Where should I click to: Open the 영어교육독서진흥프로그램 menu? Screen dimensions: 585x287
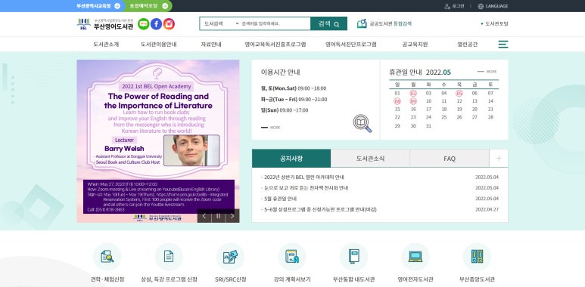tap(275, 45)
